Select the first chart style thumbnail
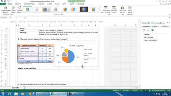Screen dimensions: 171x96 pyautogui.click(x=28, y=9)
